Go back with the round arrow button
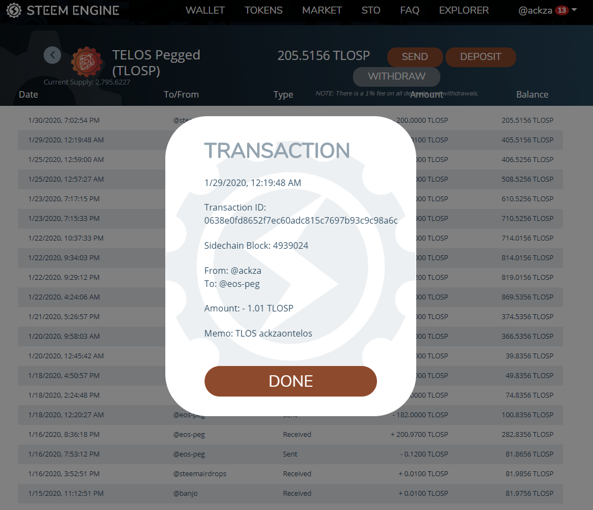 52,55
